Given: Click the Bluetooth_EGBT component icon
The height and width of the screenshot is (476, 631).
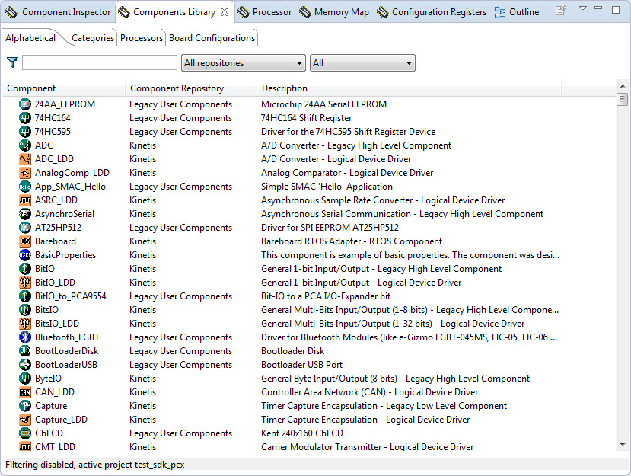Looking at the screenshot, I should point(24,337).
